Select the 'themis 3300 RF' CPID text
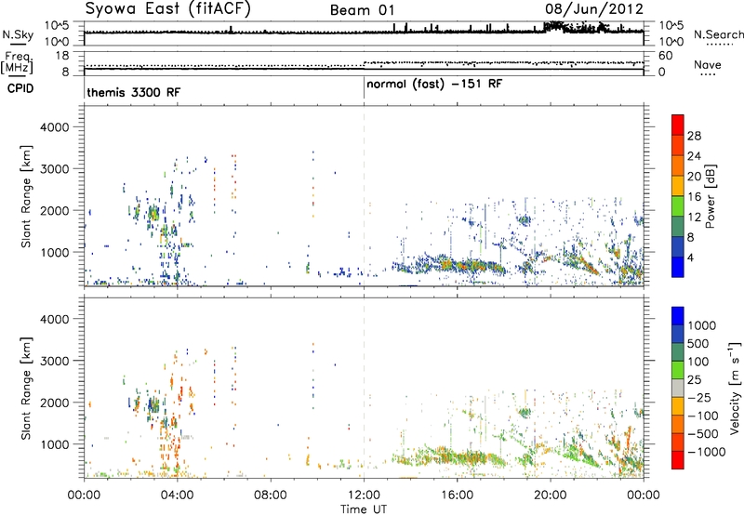Screen dimensions: 744x515 (x=134, y=92)
